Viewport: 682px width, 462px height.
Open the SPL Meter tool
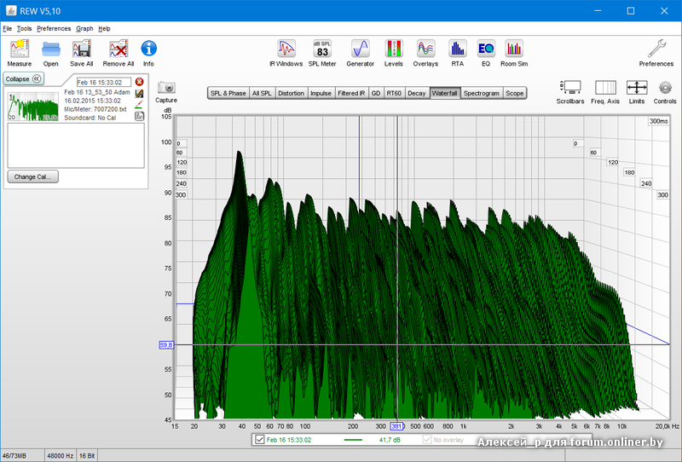(x=322, y=49)
